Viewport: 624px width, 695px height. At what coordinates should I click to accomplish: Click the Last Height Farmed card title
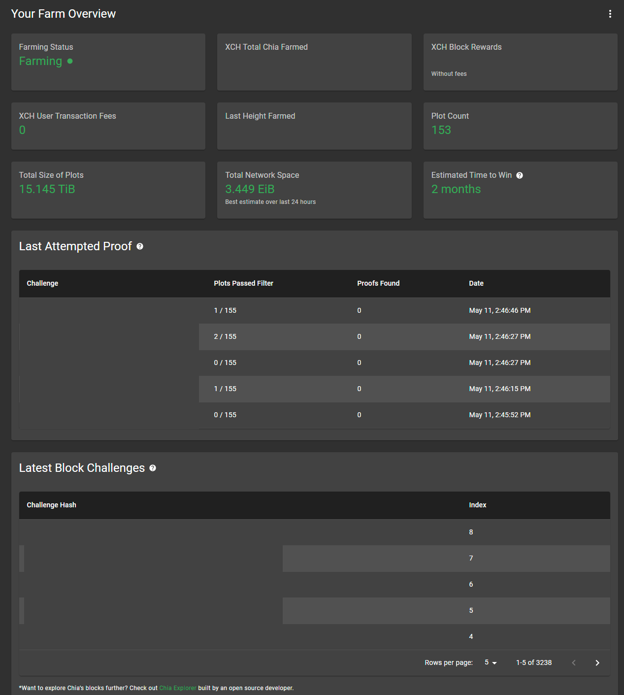point(260,116)
